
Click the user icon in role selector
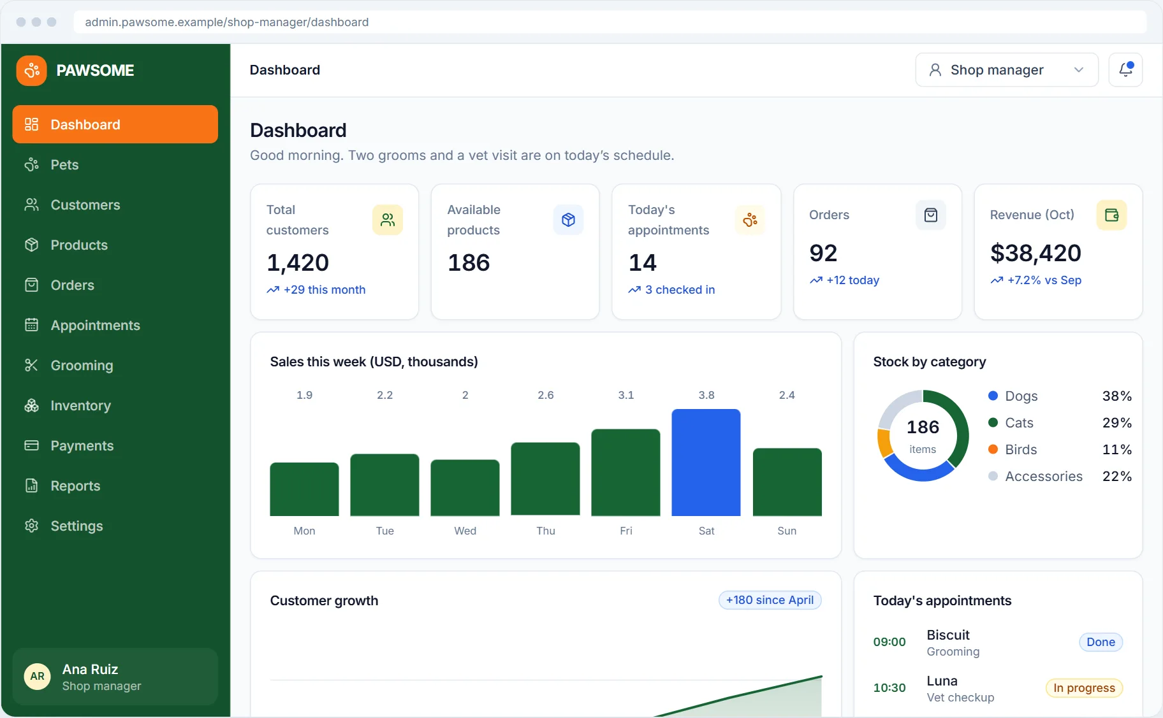935,70
